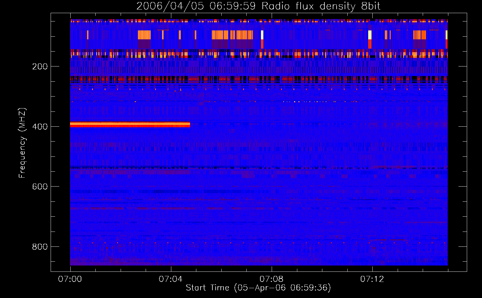Click the orange block cluster near 07:14
The height and width of the screenshot is (298, 482).
pos(419,35)
